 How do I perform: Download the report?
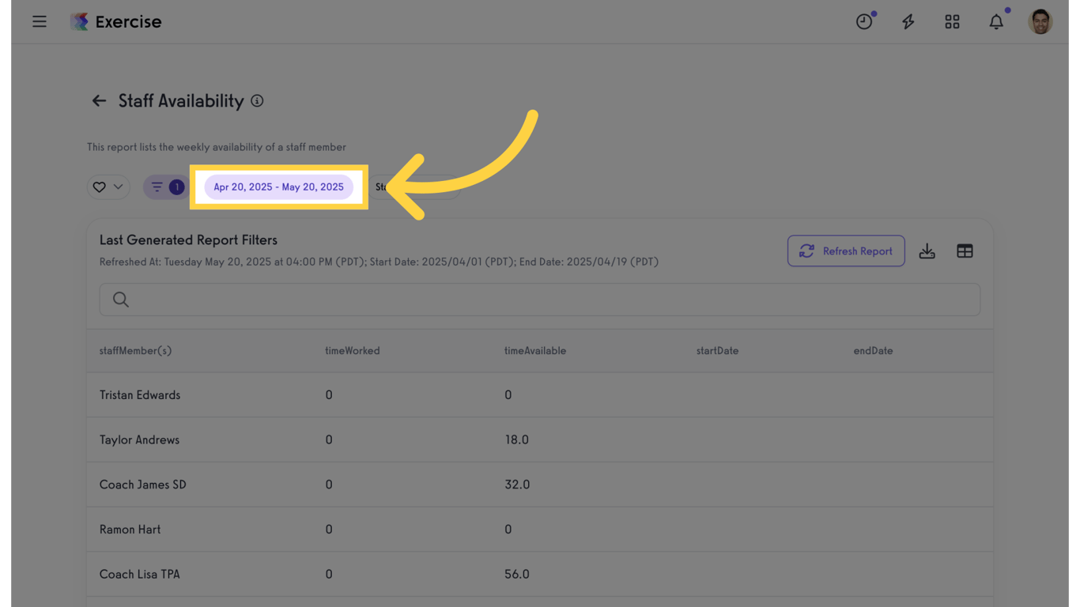(927, 251)
